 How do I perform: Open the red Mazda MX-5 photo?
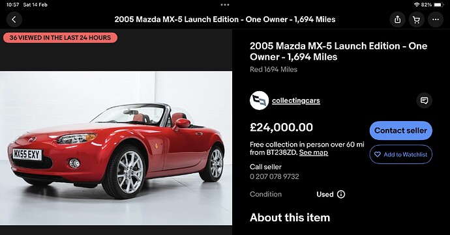coord(116,148)
